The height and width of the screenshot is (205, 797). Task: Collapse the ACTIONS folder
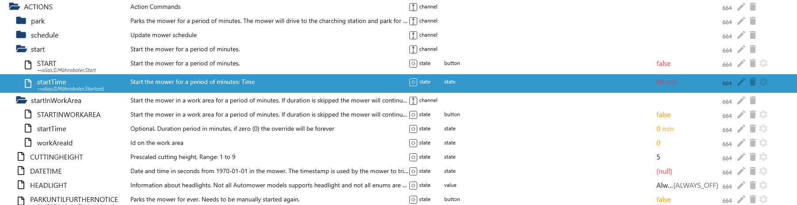click(x=14, y=7)
